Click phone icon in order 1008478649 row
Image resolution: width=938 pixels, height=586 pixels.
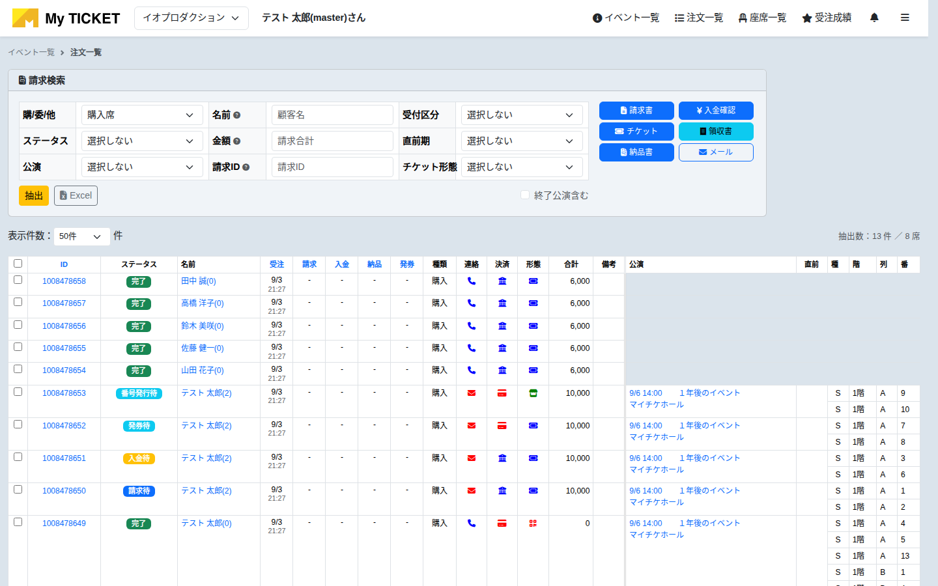472,523
